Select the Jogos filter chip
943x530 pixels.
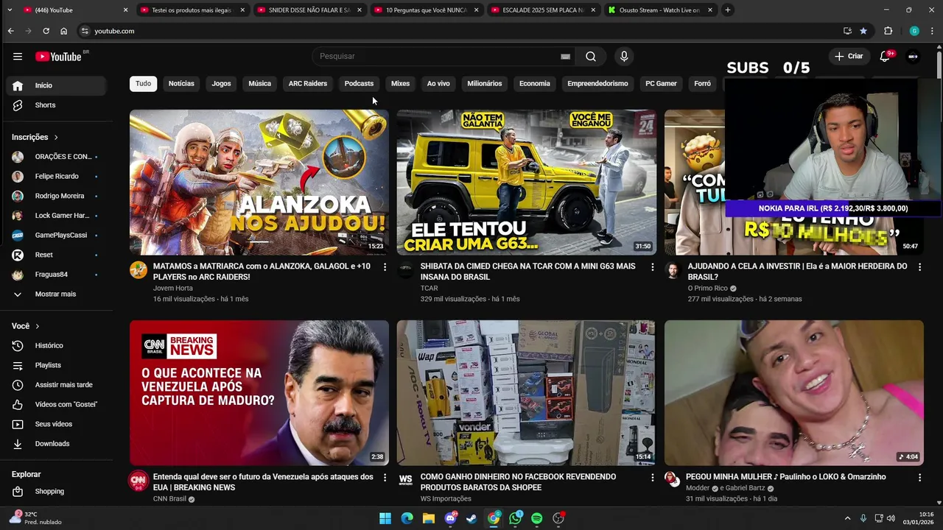tap(221, 83)
